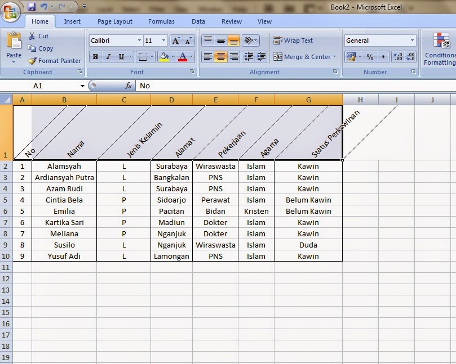Open the font size 11 dropdown
Viewport: 456px width, 364px height.
click(x=163, y=41)
